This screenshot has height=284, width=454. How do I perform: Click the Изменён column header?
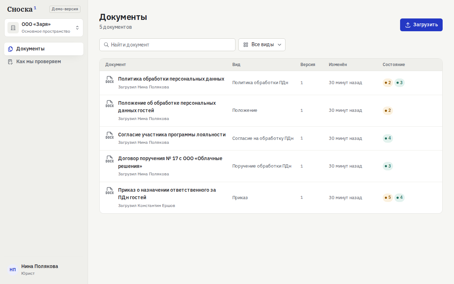click(338, 65)
